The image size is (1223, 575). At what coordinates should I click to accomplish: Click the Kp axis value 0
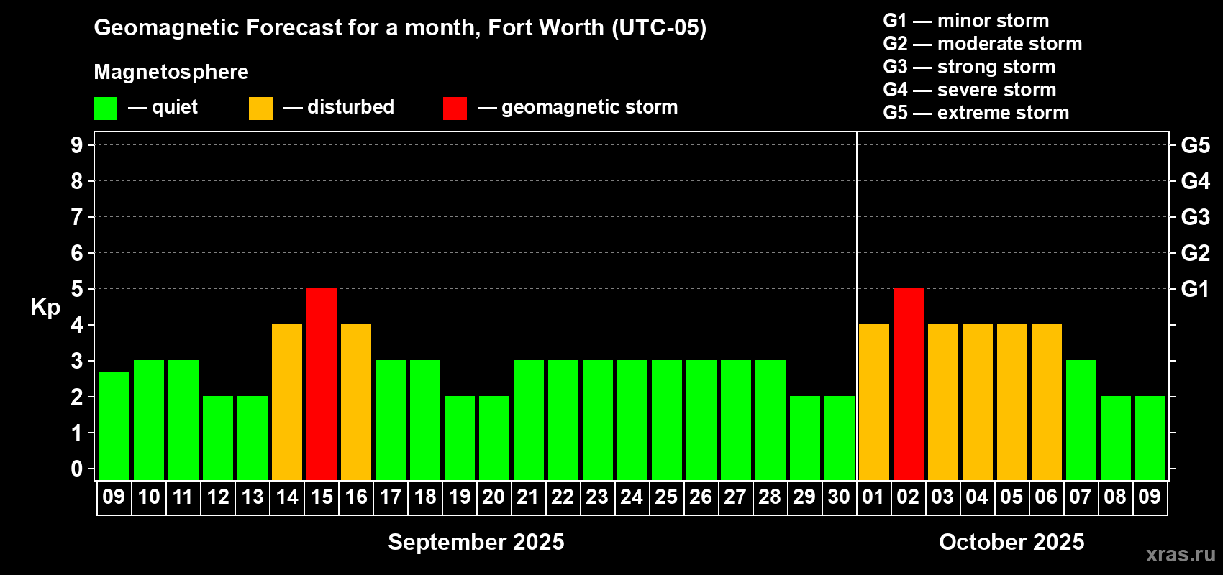[77, 469]
